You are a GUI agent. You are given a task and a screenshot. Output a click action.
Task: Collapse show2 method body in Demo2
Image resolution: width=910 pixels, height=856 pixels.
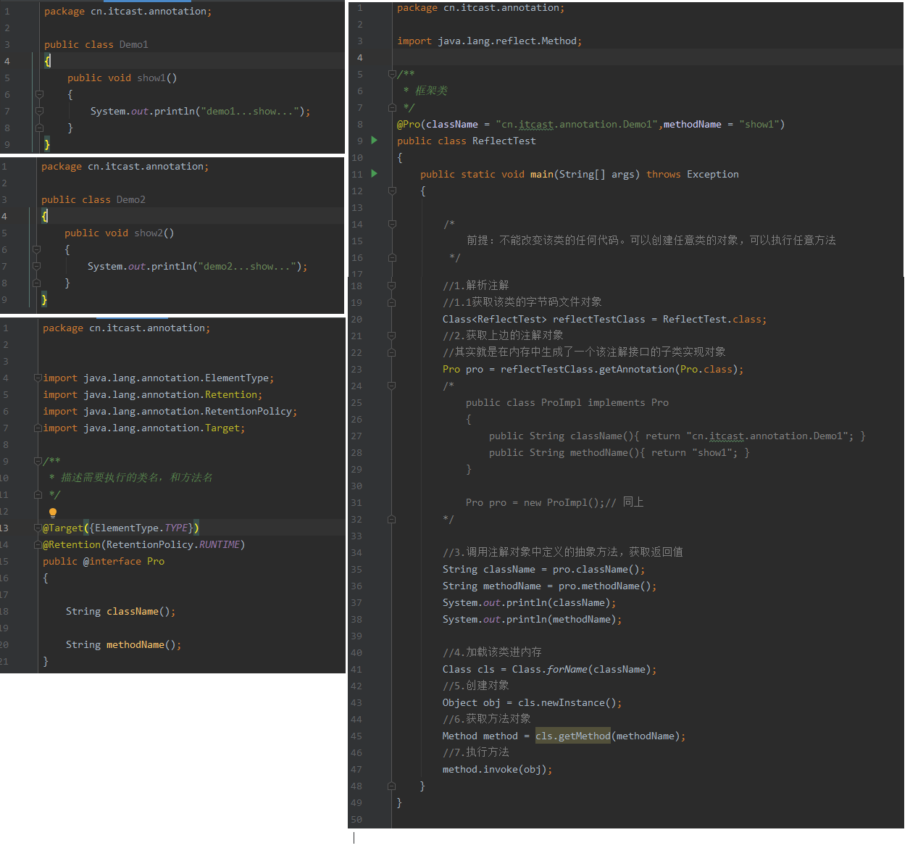tap(37, 249)
